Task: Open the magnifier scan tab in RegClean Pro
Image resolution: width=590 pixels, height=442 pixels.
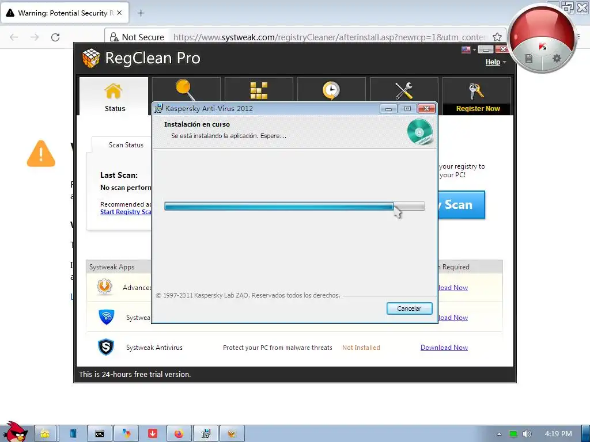Action: [186, 89]
